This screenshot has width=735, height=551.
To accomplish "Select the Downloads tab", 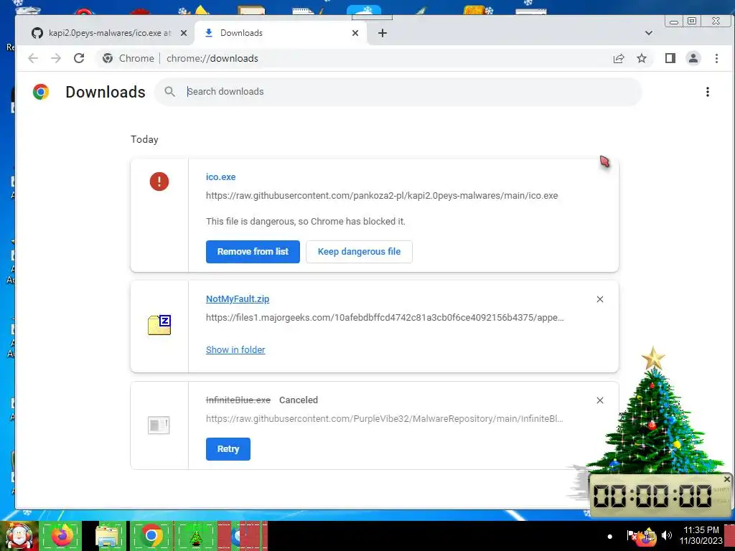I will (281, 33).
